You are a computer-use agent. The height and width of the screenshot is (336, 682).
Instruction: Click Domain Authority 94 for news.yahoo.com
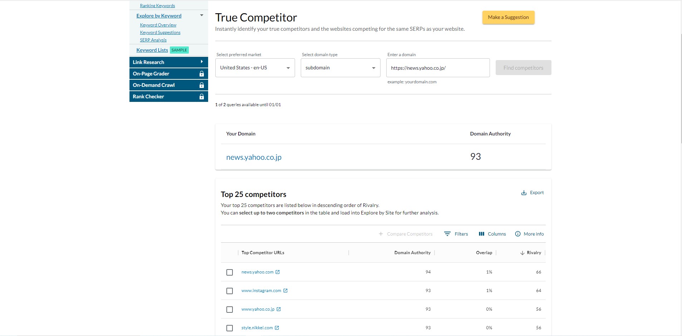click(x=428, y=272)
